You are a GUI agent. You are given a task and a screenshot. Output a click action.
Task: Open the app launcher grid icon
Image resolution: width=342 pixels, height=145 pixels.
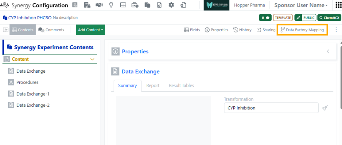point(338,5)
